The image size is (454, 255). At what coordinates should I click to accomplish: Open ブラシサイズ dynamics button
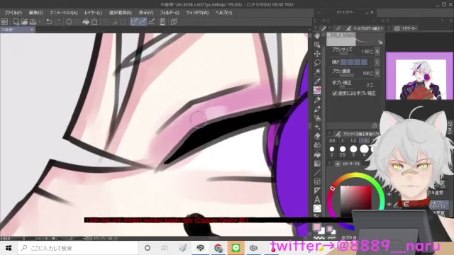click(377, 52)
